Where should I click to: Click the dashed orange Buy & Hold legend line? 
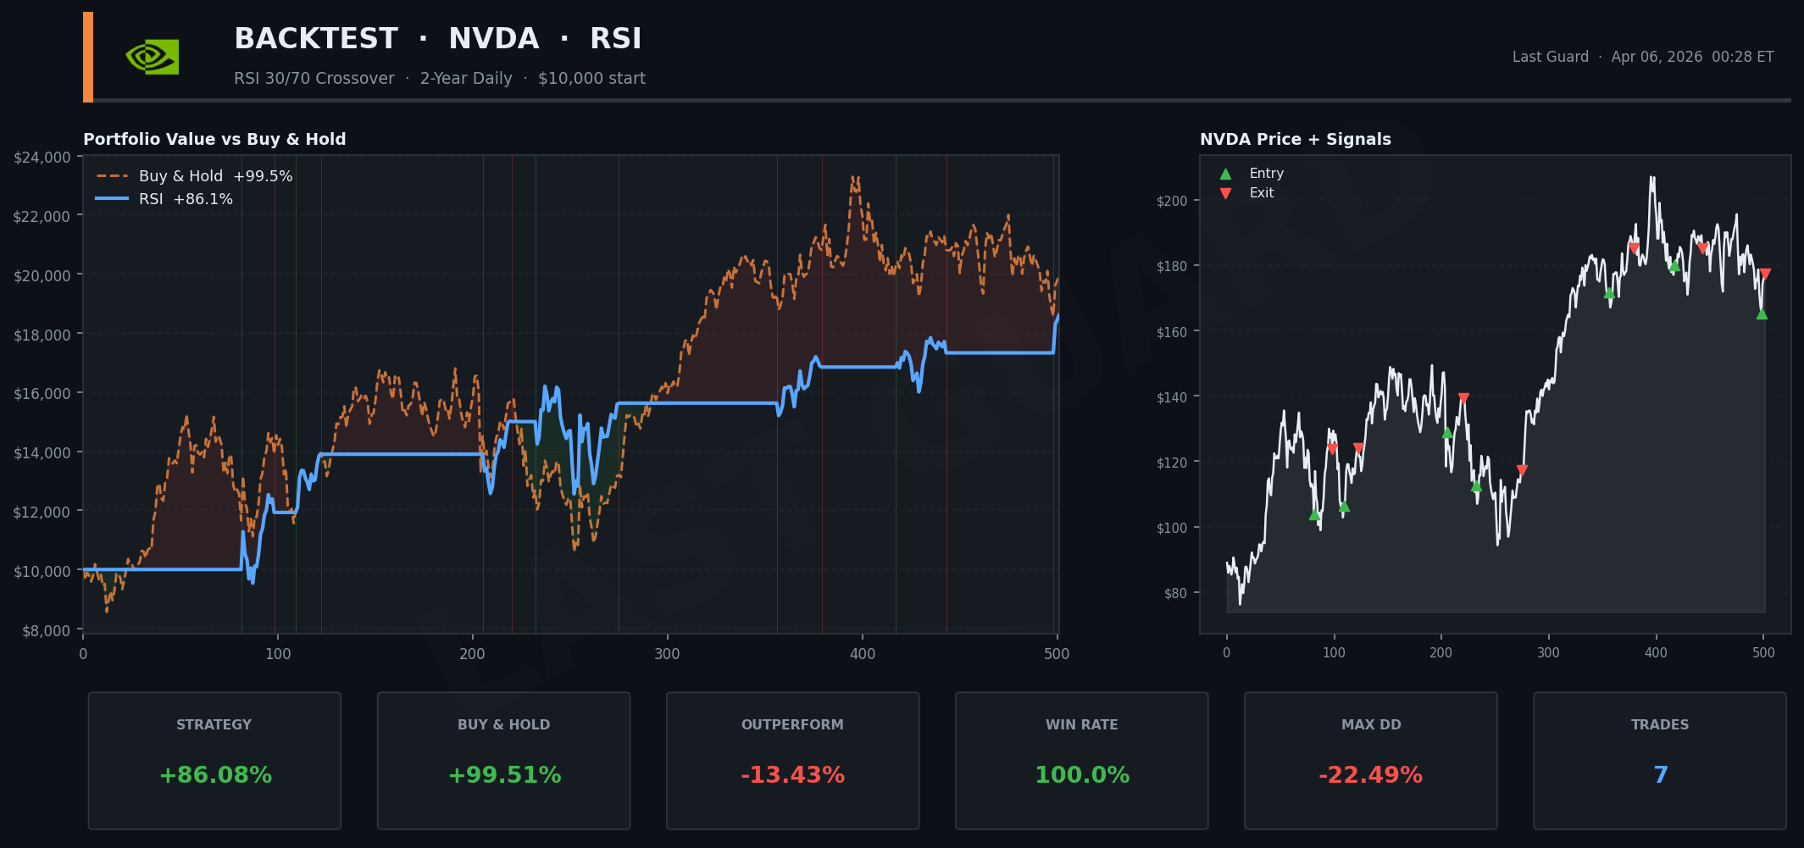coord(112,176)
